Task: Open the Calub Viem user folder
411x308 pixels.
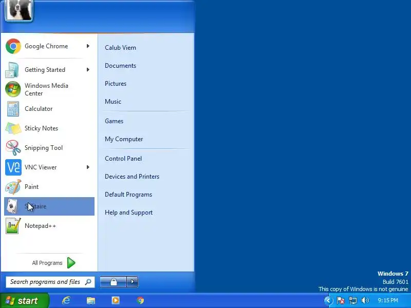Action: click(120, 48)
